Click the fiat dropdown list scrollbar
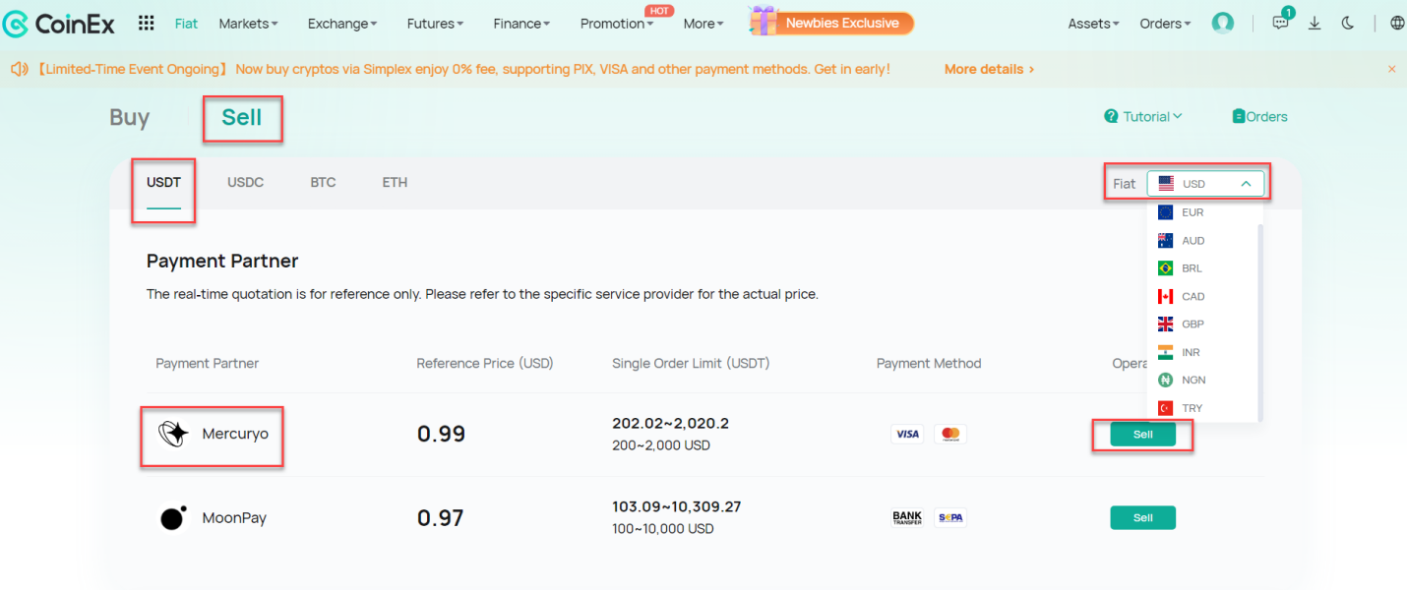Image resolution: width=1407 pixels, height=590 pixels. pyautogui.click(x=1260, y=323)
